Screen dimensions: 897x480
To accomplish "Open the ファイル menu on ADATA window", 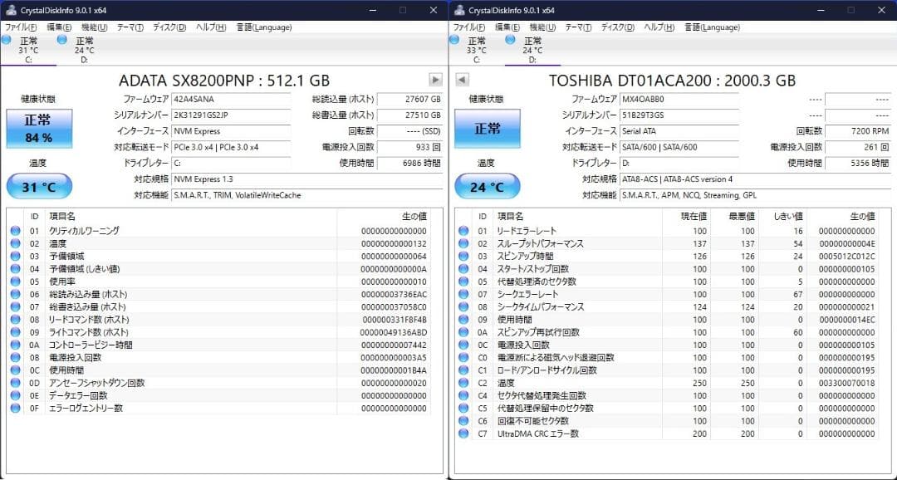I will 18,27.
